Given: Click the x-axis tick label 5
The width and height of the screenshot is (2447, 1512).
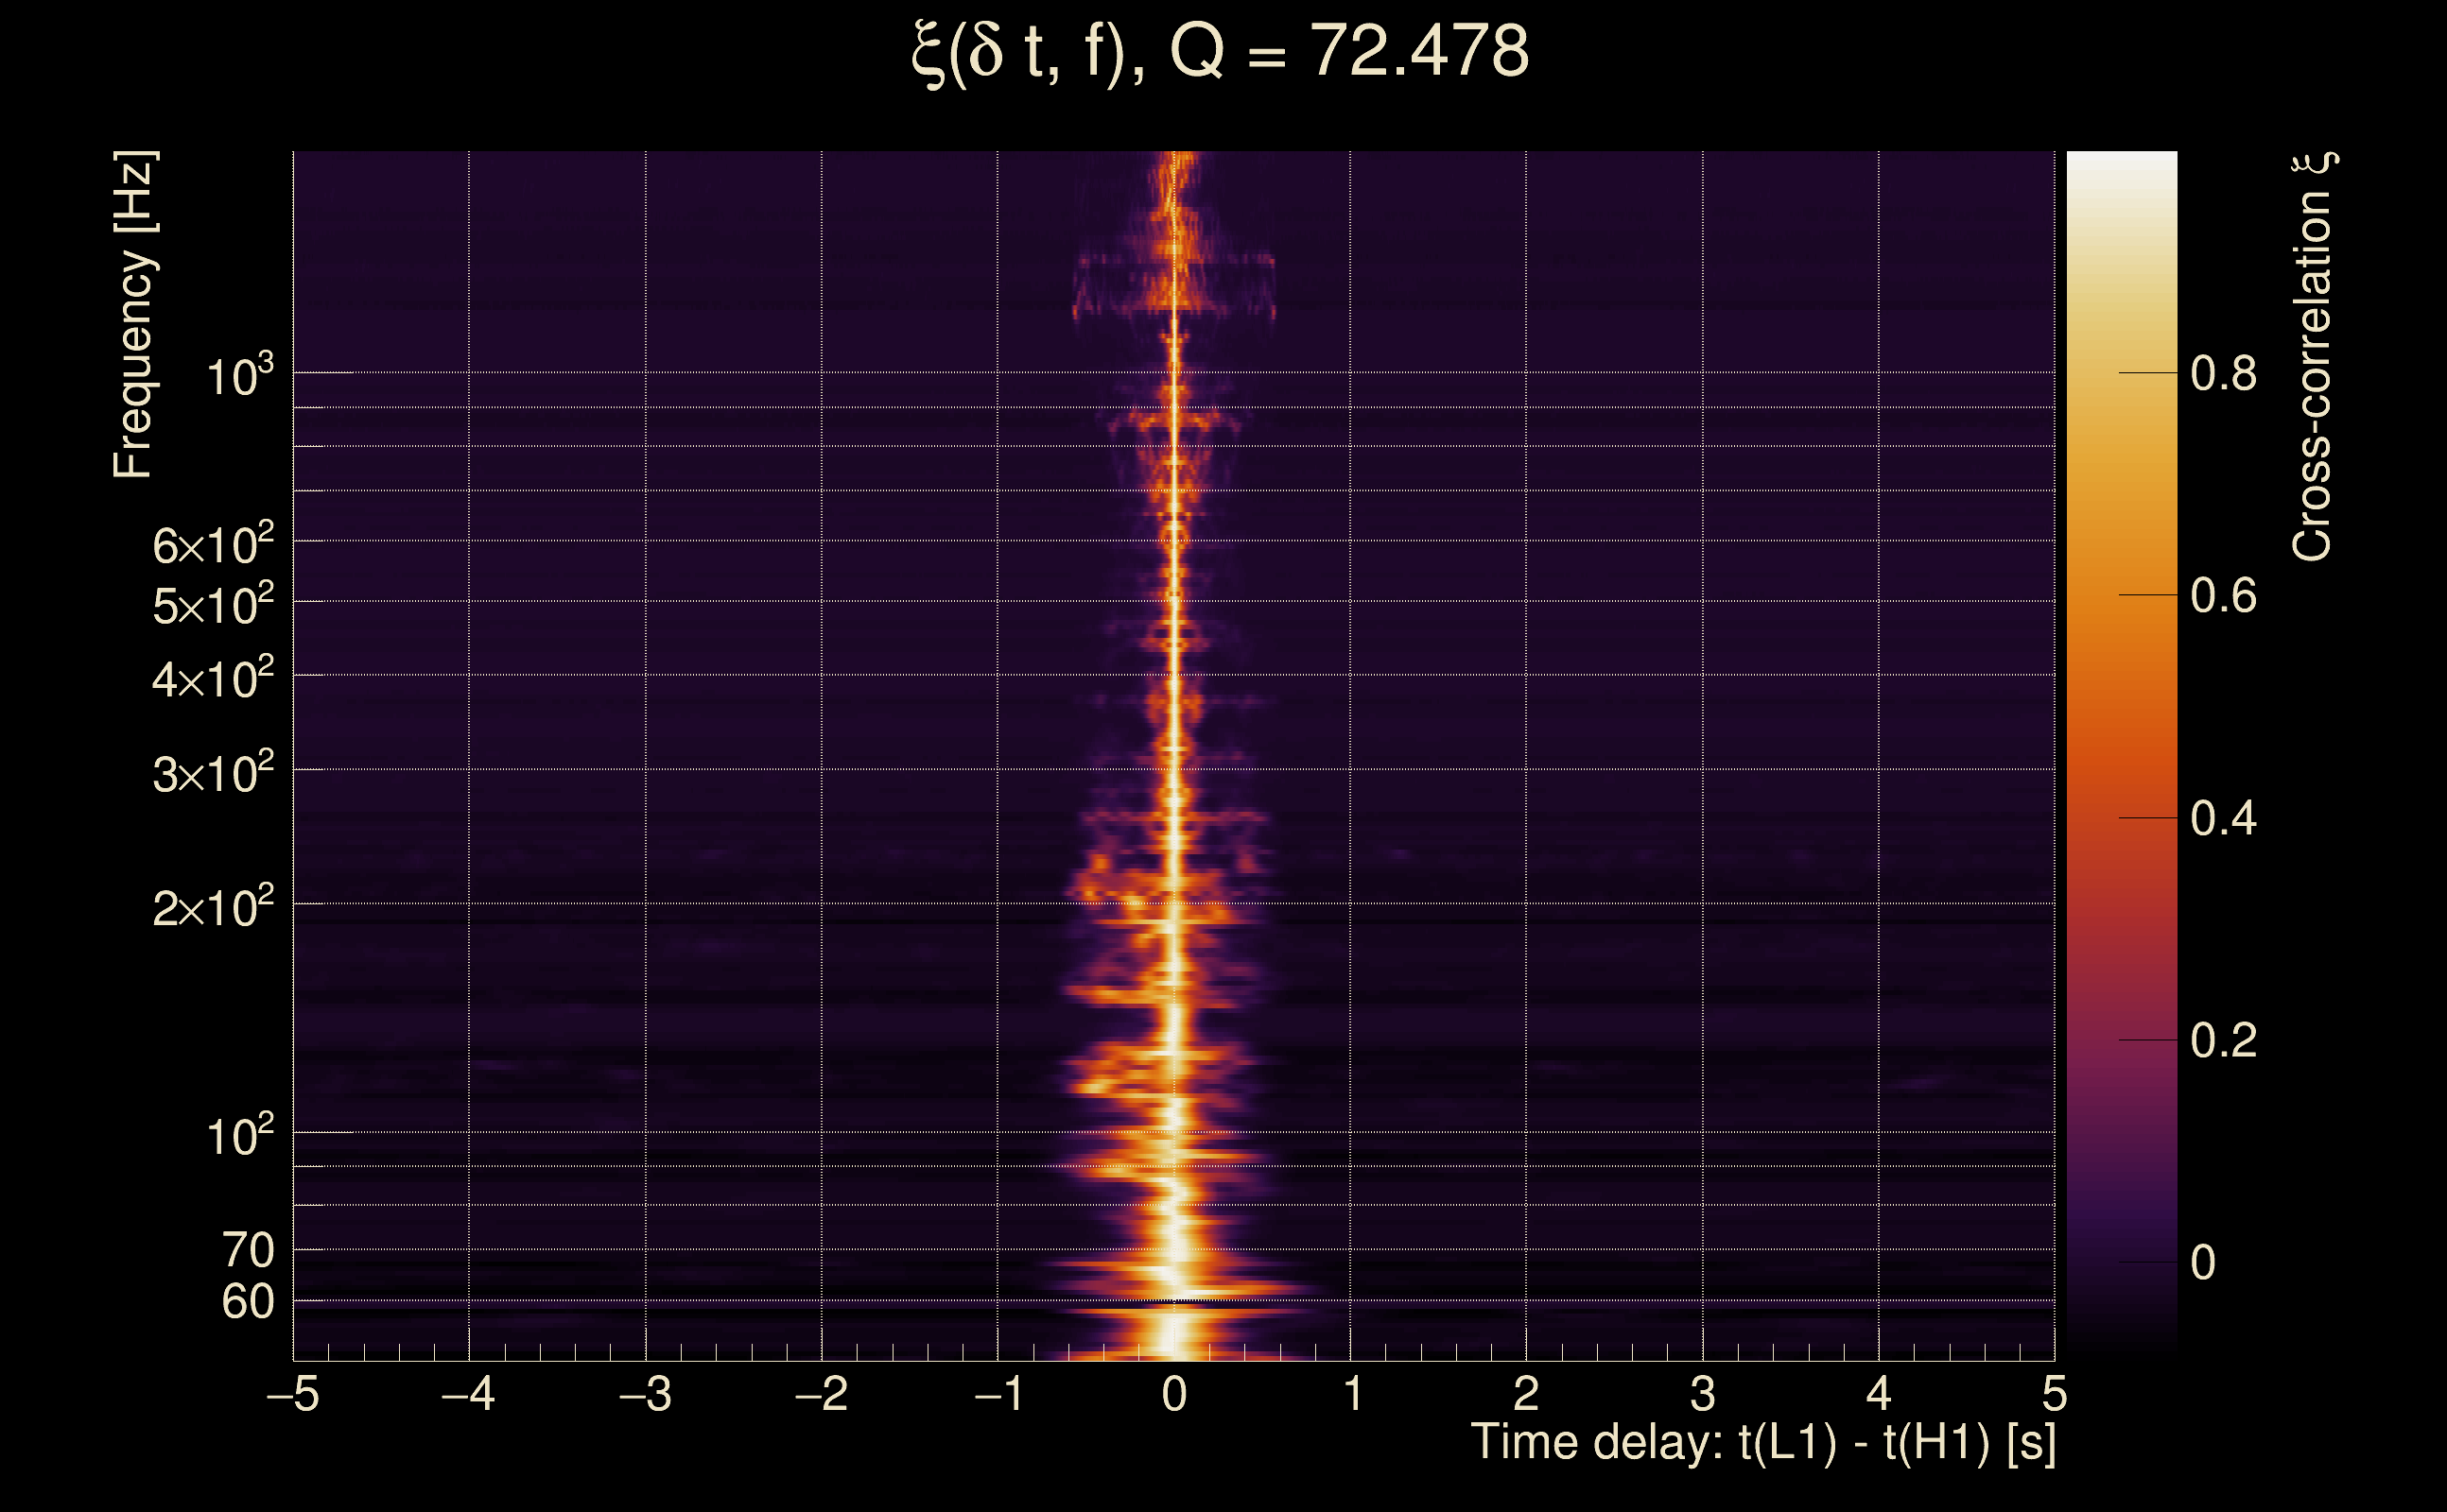Looking at the screenshot, I should (x=2054, y=1394).
